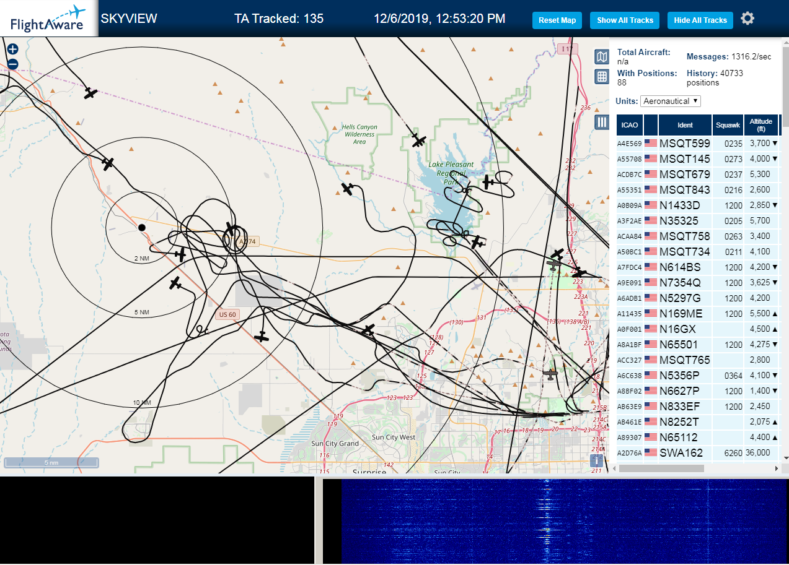
Task: Select the MSQT145 aircraft row
Action: coord(697,159)
